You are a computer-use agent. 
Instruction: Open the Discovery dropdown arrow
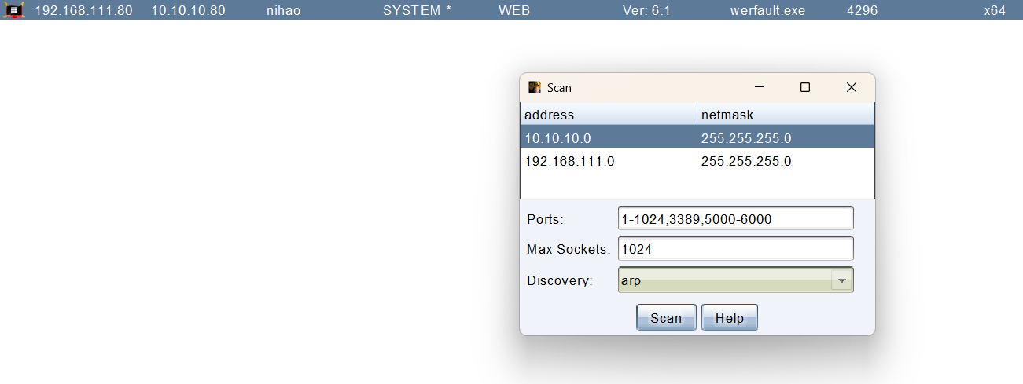click(842, 280)
